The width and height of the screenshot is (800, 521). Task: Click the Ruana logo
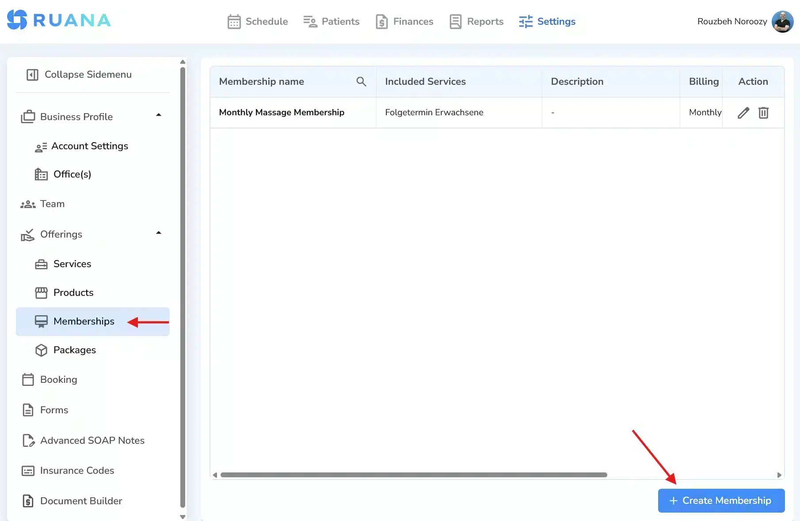click(x=59, y=20)
